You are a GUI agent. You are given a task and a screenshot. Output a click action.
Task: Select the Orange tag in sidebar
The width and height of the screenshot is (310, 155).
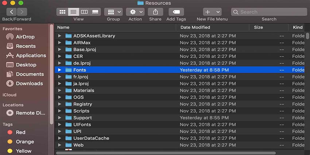coord(24,142)
